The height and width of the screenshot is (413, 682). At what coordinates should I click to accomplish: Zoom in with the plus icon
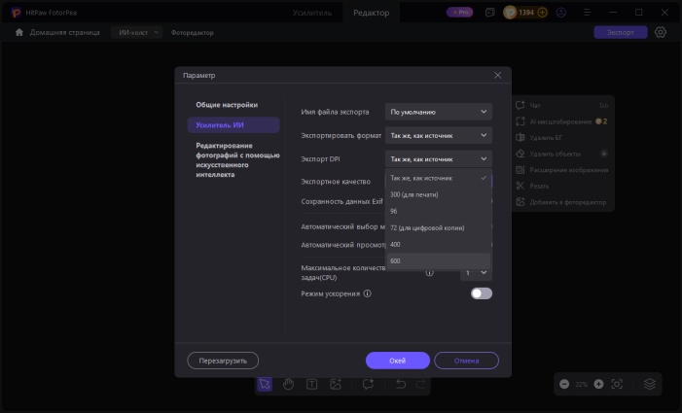pyautogui.click(x=598, y=384)
